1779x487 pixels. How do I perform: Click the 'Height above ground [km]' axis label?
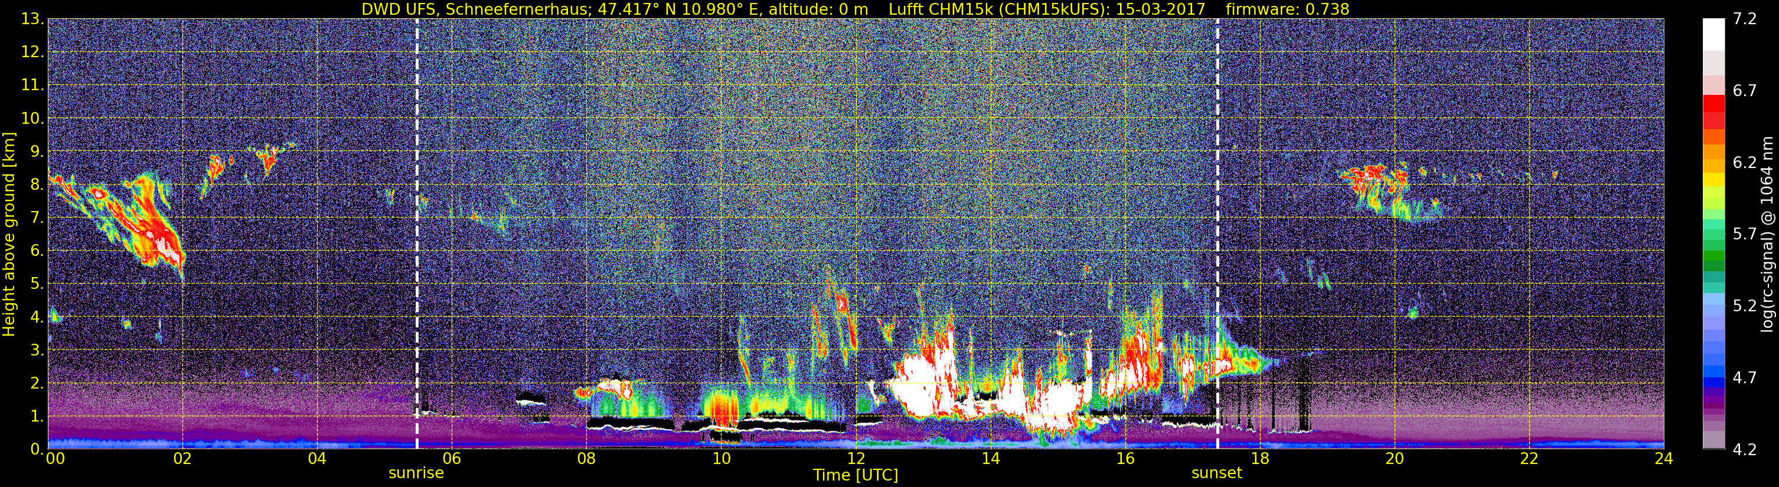point(9,234)
